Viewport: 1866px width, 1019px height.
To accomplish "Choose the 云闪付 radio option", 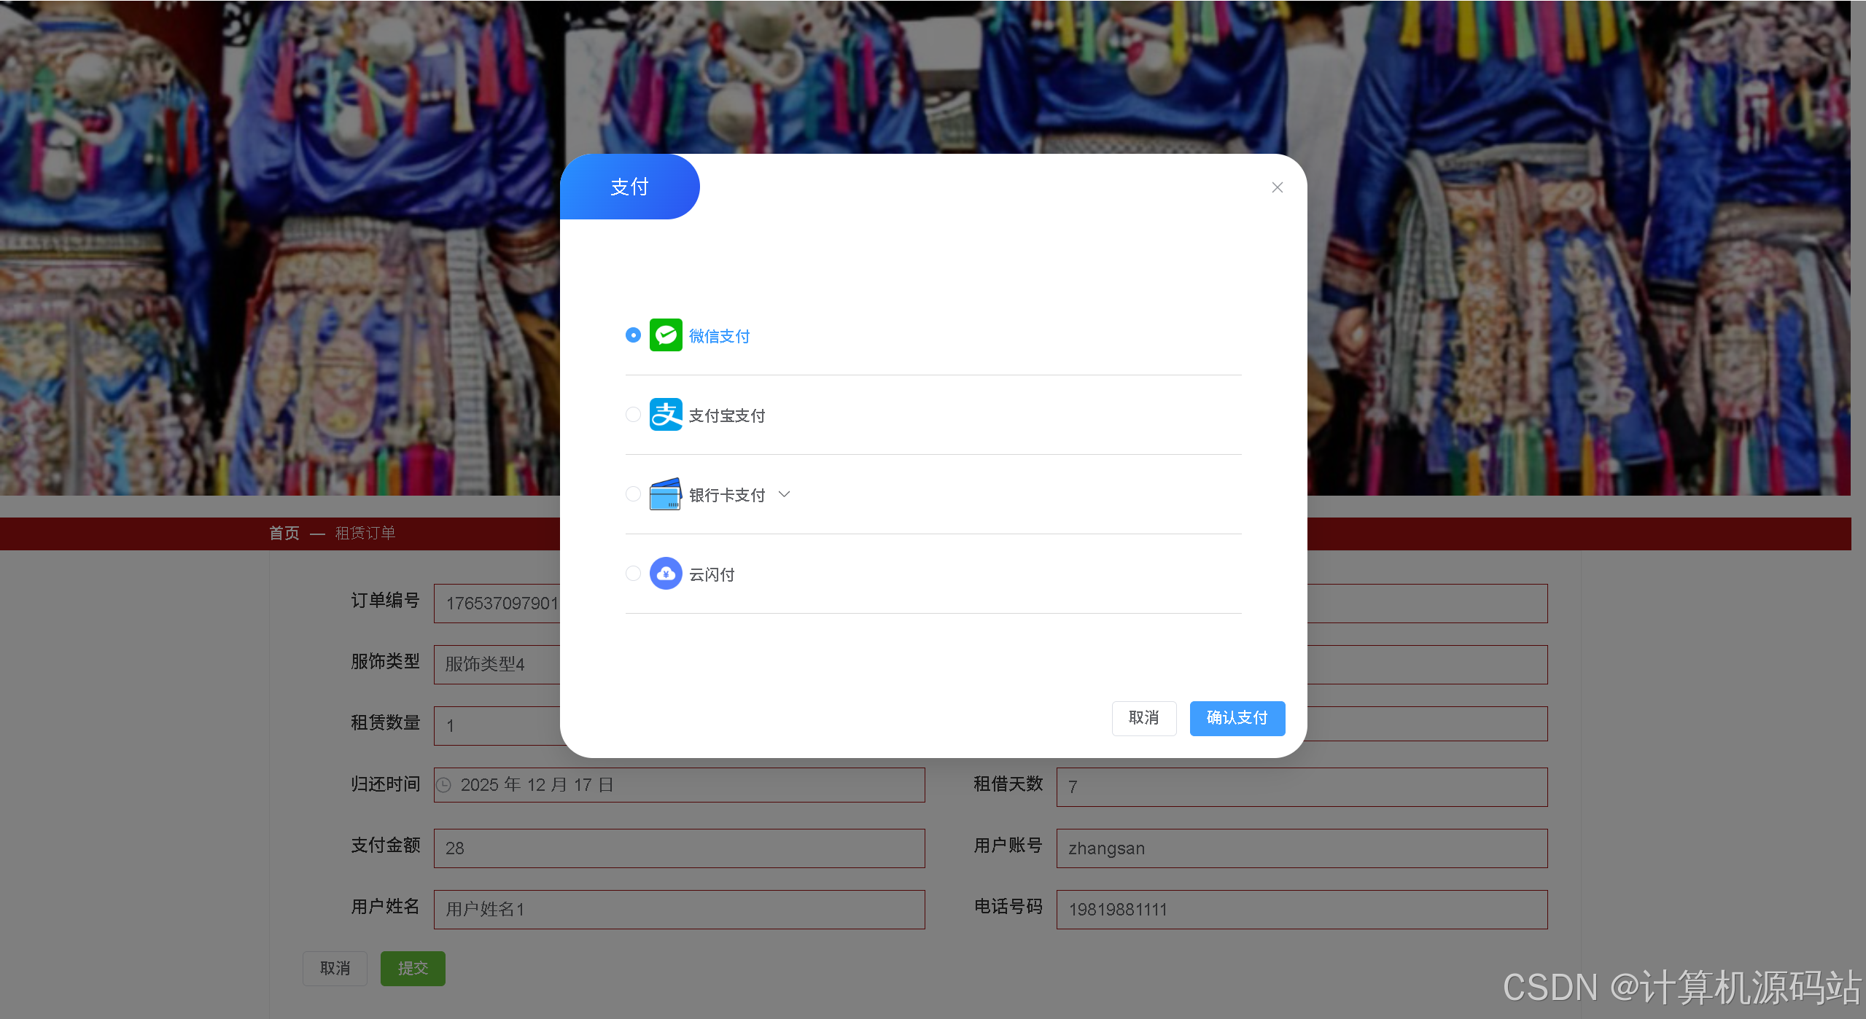I will (633, 574).
